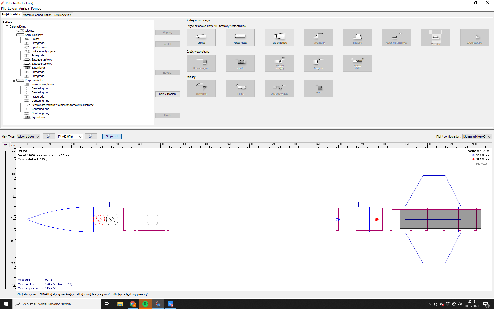Click the Tube fins component icon
This screenshot has width=494, height=309.
click(x=436, y=38)
